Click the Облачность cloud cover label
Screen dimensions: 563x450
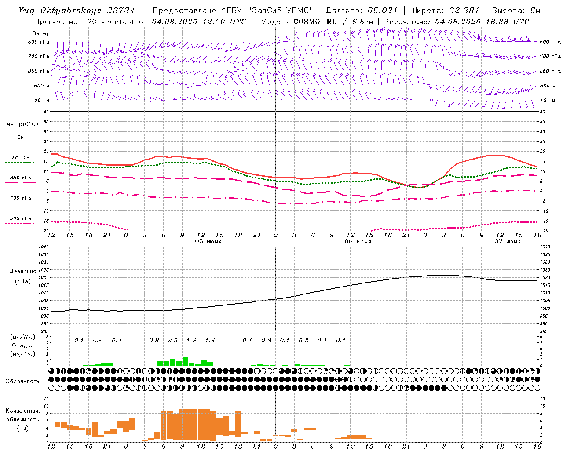22,381
